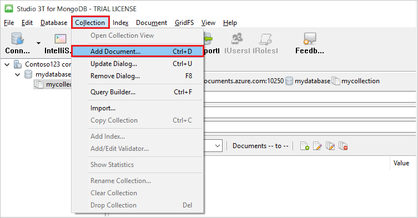
Task: Select mydatabase in the connection tree
Action: tap(53, 74)
